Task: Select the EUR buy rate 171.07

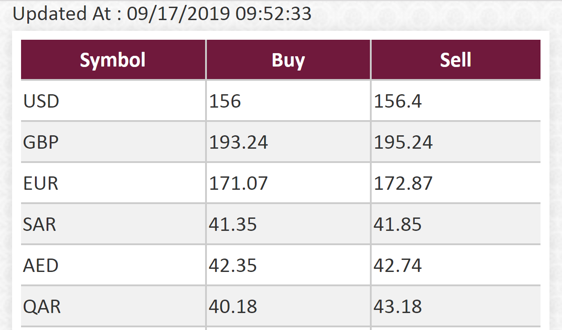Action: coord(239,184)
